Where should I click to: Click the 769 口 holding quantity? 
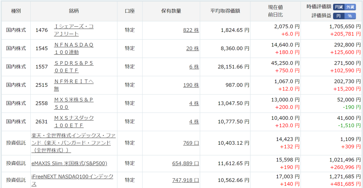point(191,143)
